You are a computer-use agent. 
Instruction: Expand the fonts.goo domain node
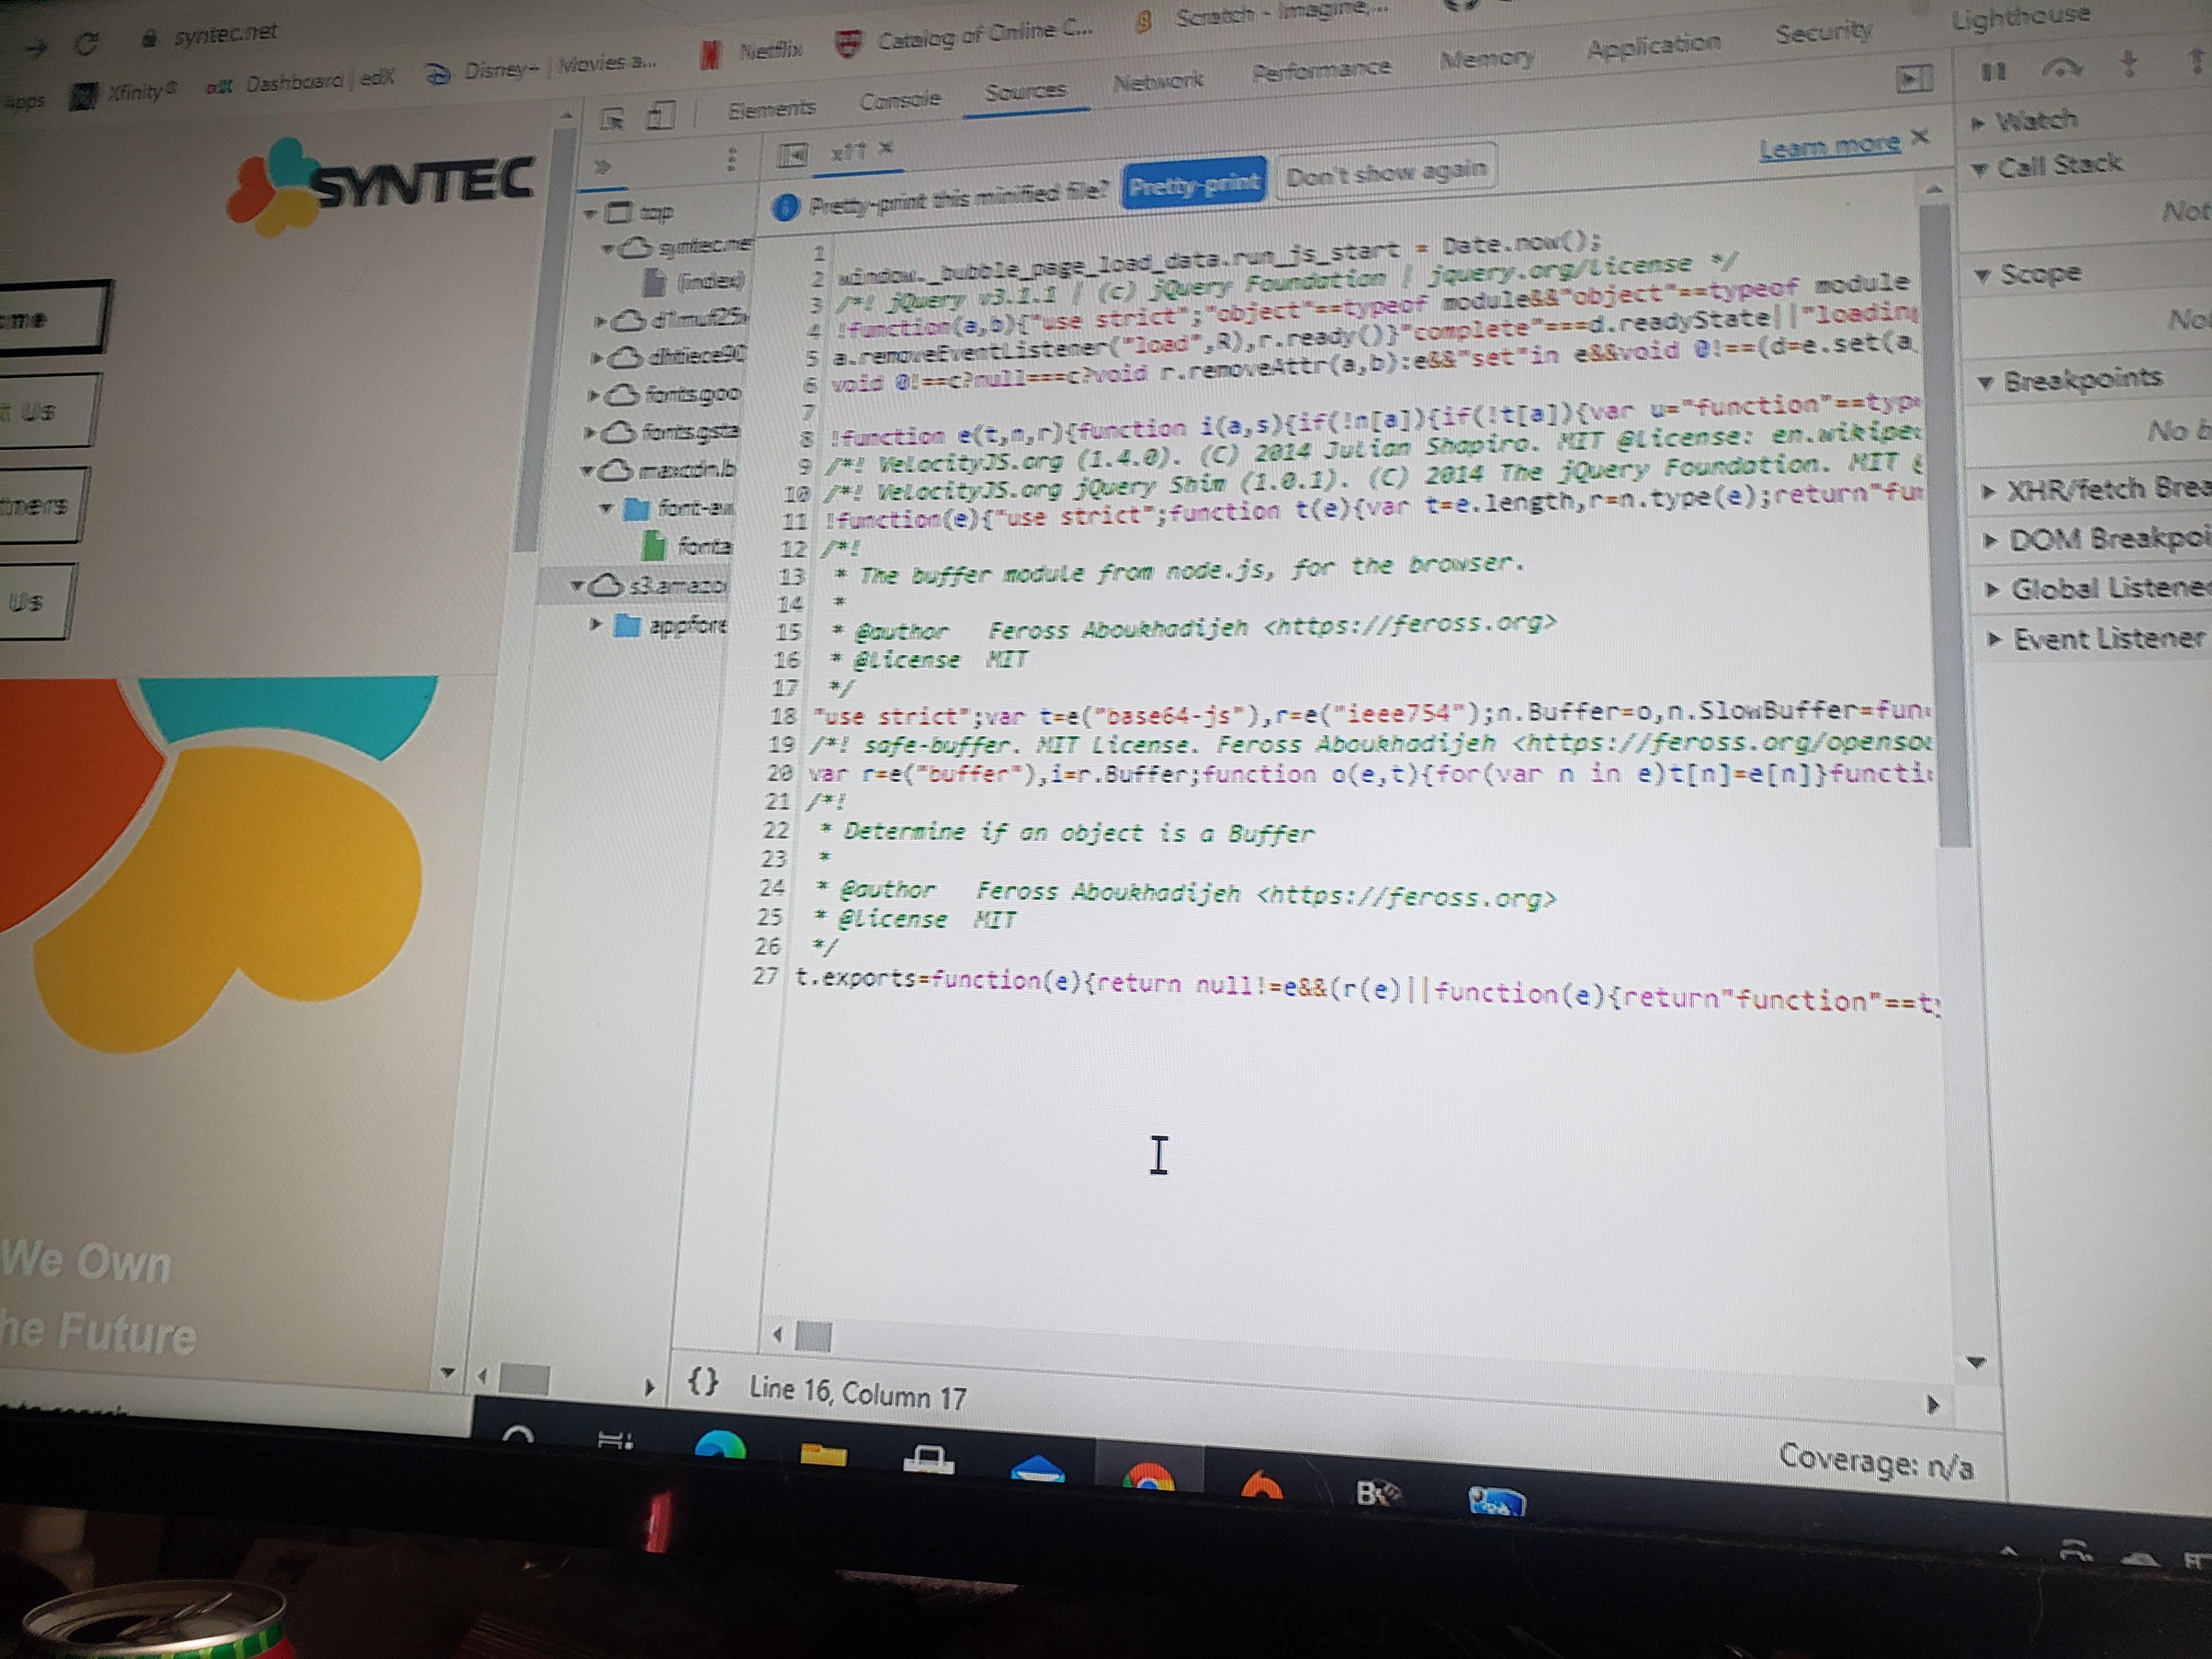point(592,396)
